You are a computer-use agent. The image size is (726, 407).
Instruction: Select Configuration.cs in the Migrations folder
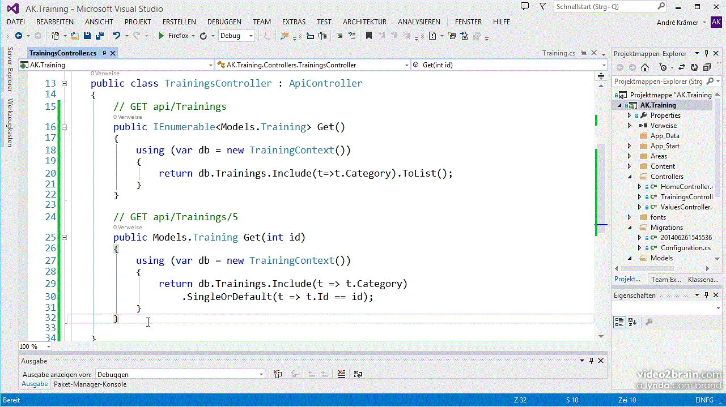[x=685, y=248]
